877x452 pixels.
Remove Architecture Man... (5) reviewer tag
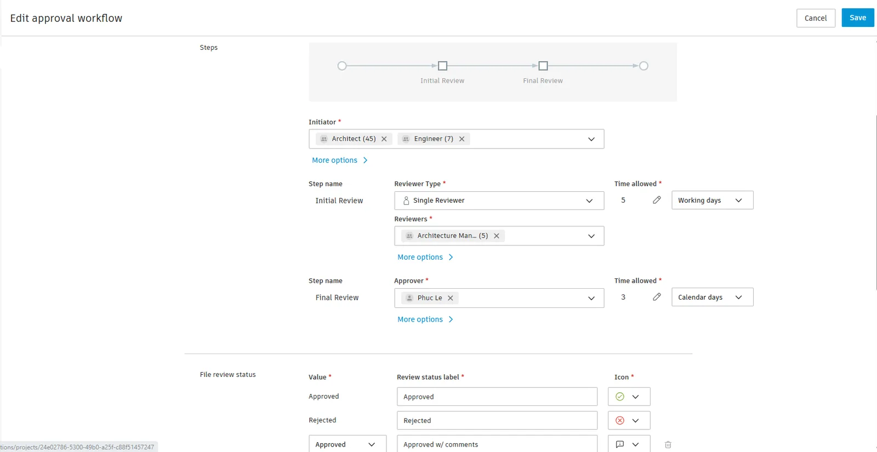[x=497, y=236]
